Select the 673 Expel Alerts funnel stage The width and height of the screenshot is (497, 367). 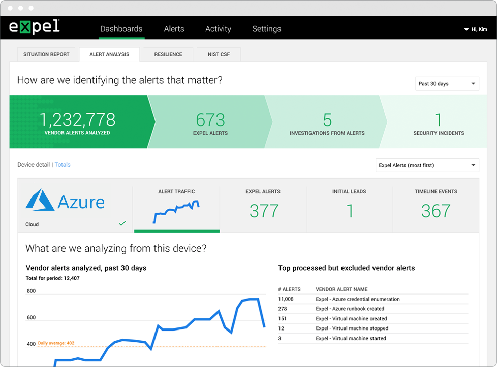click(210, 122)
